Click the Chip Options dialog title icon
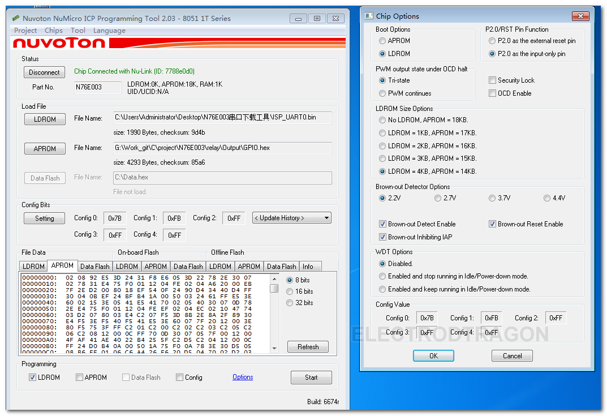The width and height of the screenshot is (607, 416). click(x=369, y=16)
